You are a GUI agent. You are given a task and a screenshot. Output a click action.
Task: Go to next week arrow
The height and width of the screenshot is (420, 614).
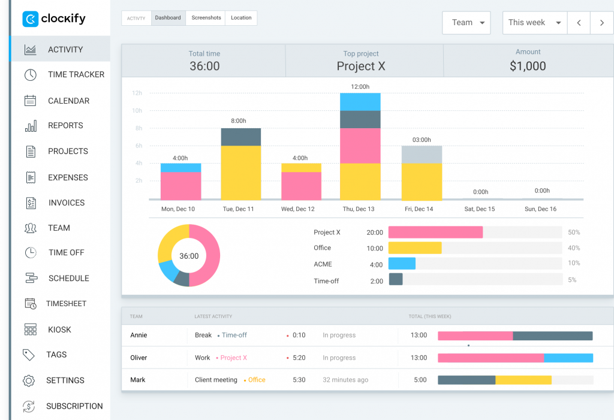602,23
